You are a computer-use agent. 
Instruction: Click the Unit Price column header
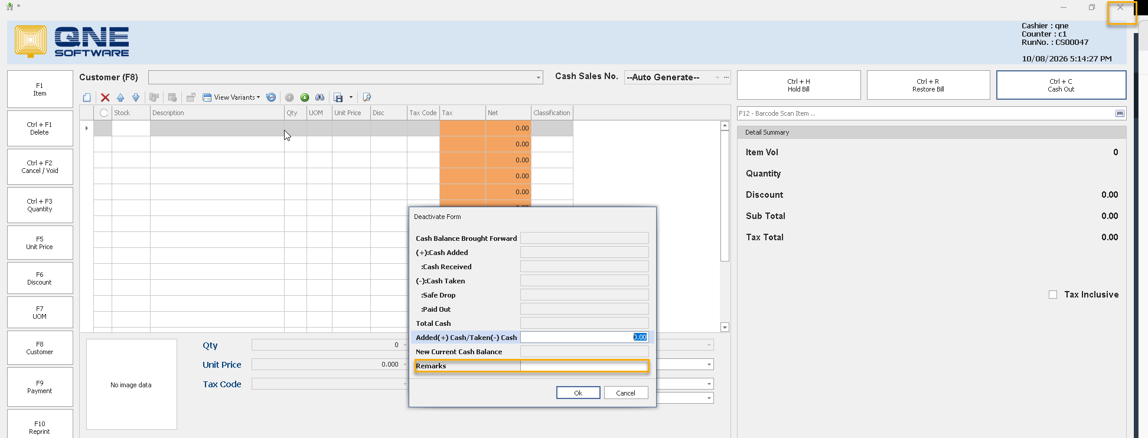click(x=351, y=113)
